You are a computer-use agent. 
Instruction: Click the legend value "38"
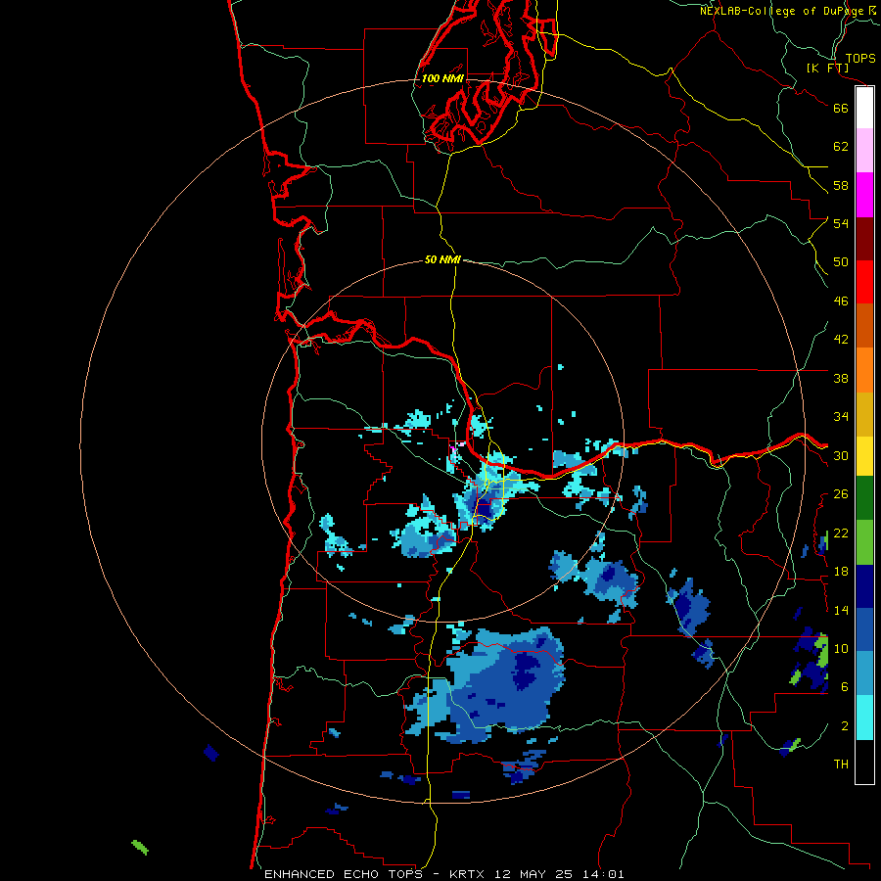coord(841,378)
